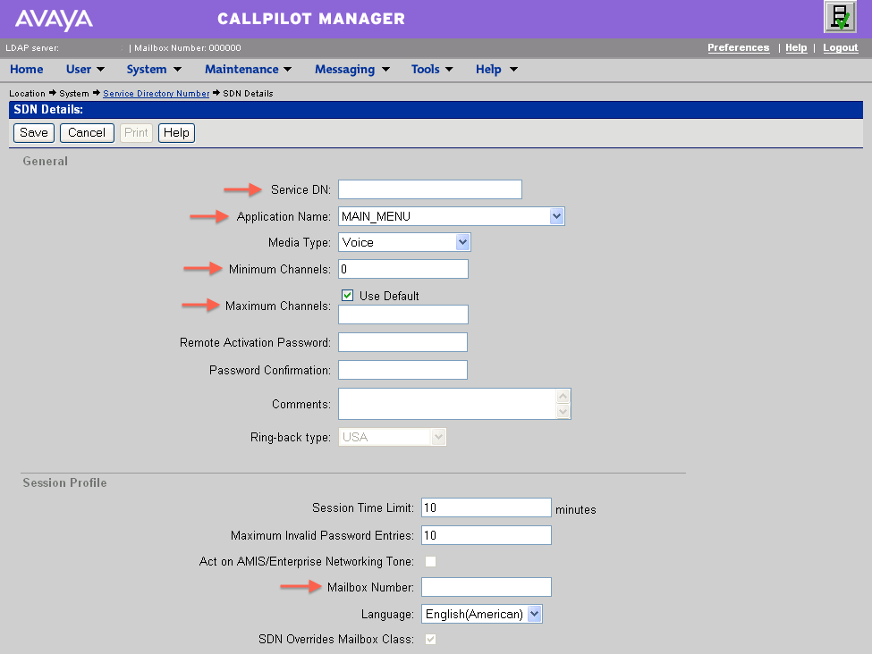Open the Help link in top bar
This screenshot has width=872, height=654.
coord(796,47)
